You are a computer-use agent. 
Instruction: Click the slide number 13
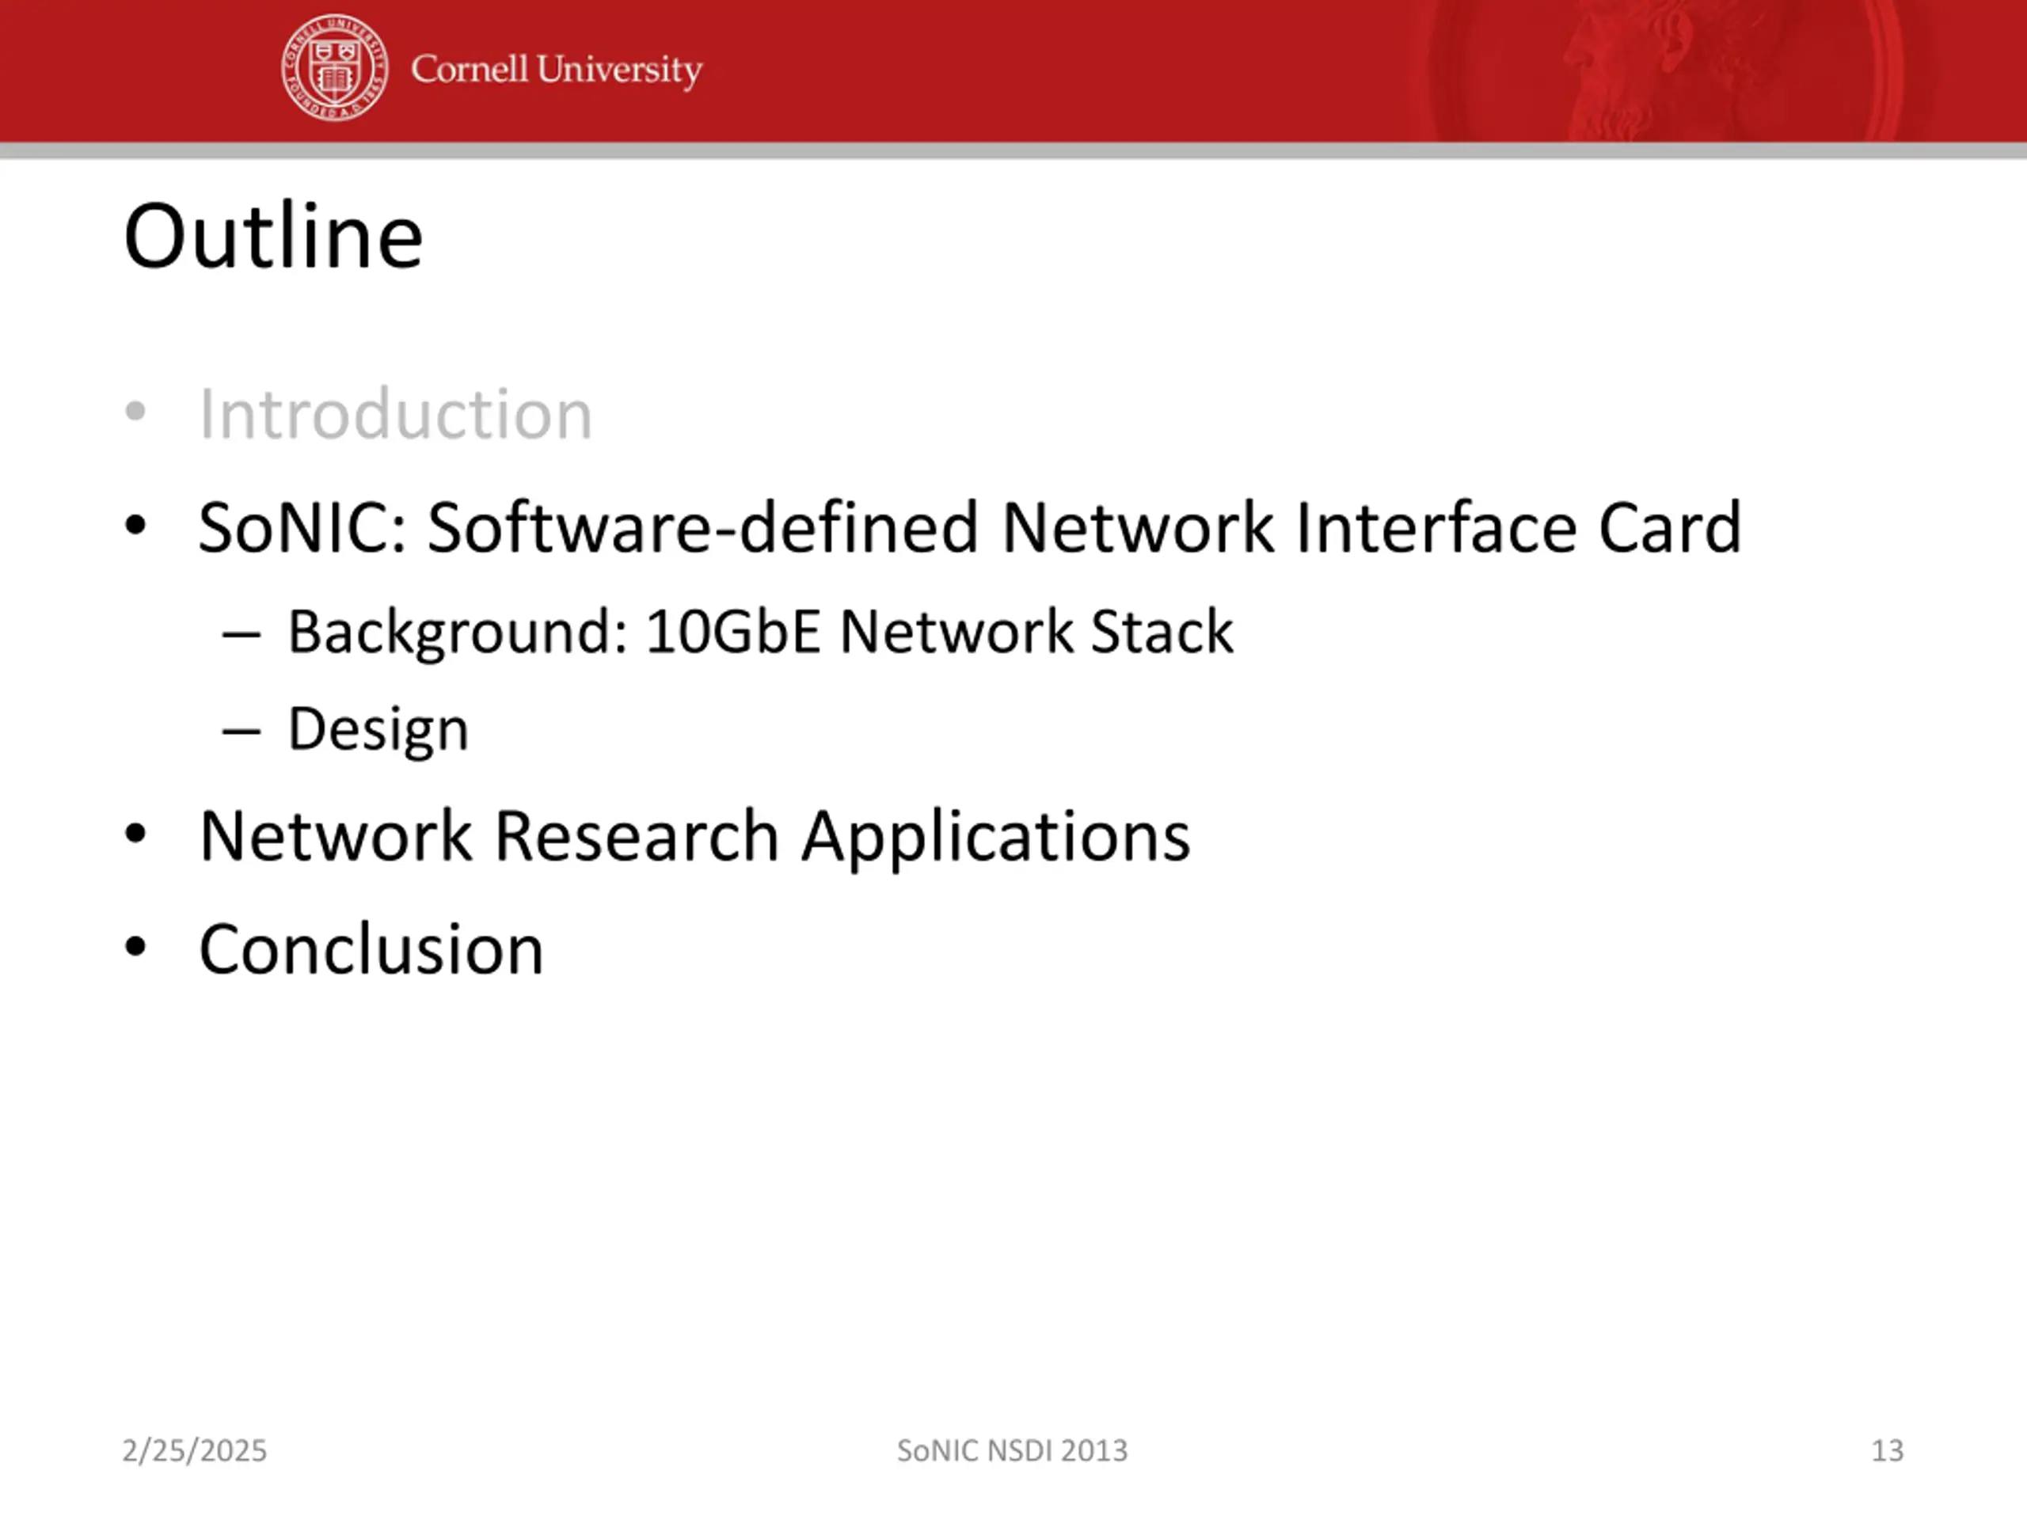pyautogui.click(x=1887, y=1450)
